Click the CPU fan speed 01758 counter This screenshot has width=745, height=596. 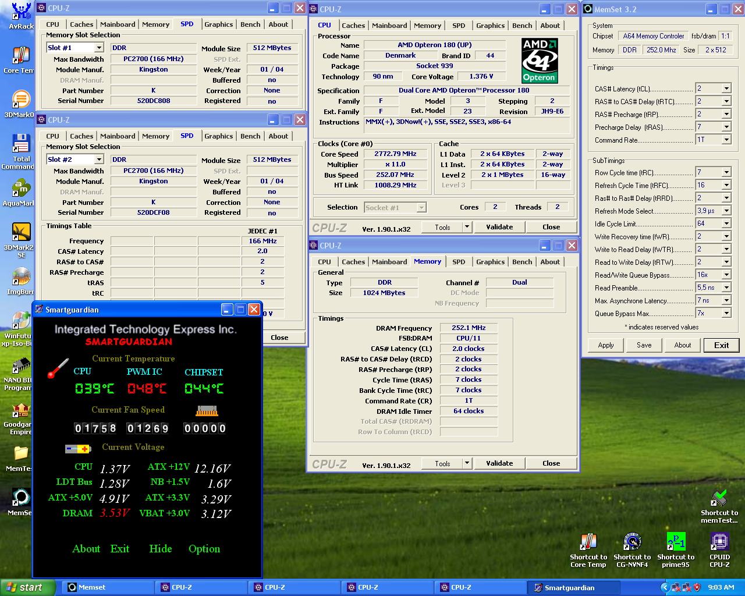coord(95,428)
